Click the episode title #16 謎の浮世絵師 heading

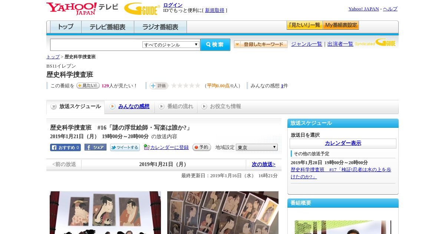[121, 128]
